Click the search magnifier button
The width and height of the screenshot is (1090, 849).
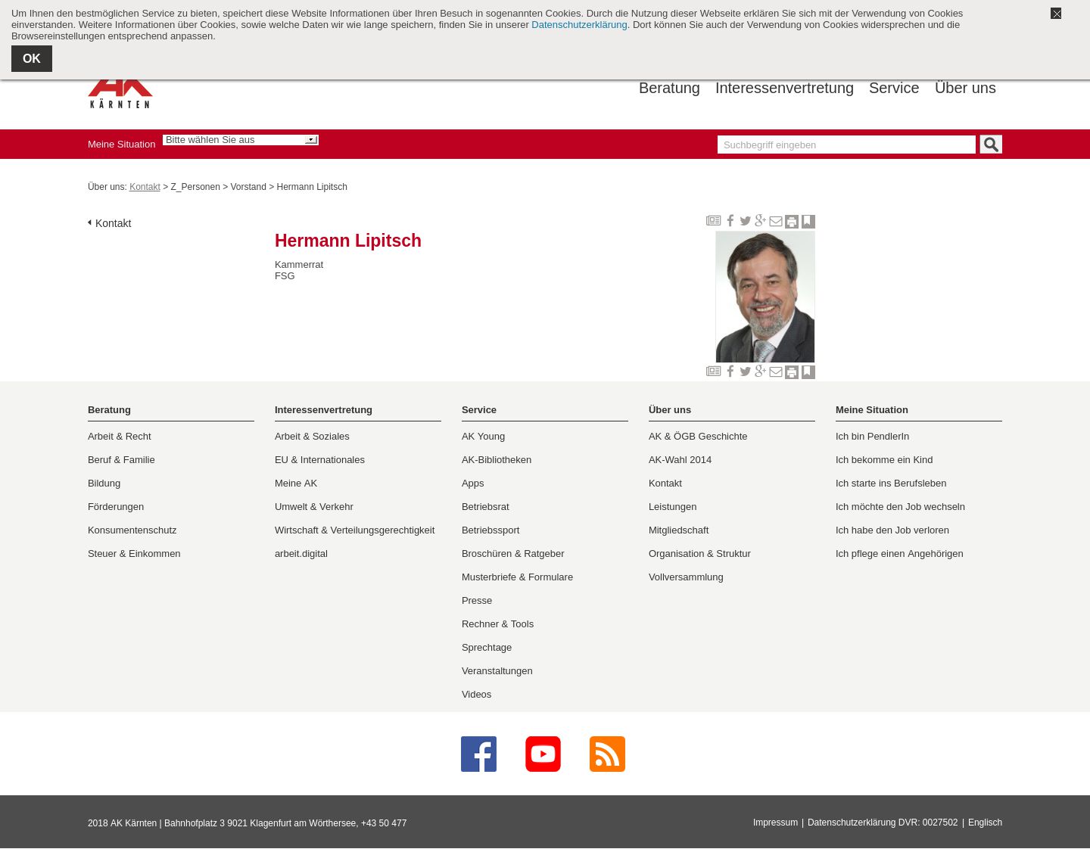pyautogui.click(x=991, y=145)
